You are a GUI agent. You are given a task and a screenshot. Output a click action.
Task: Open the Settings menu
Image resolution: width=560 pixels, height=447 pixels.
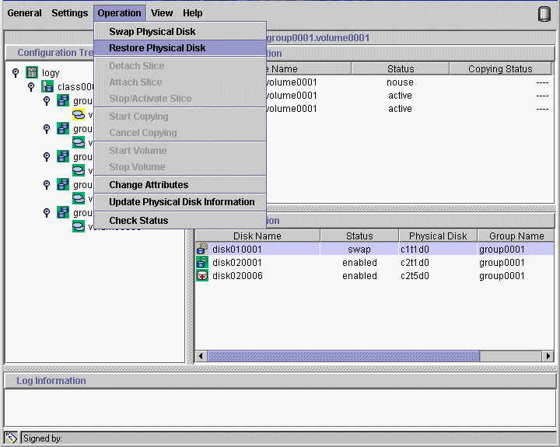tap(70, 13)
